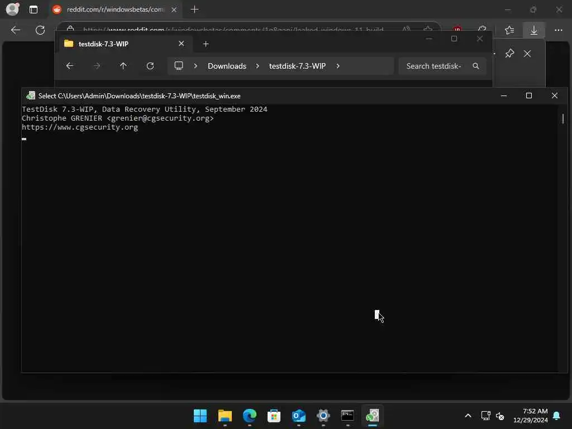Open the network status tray icon
Screen dimensions: 572x429
click(485, 416)
